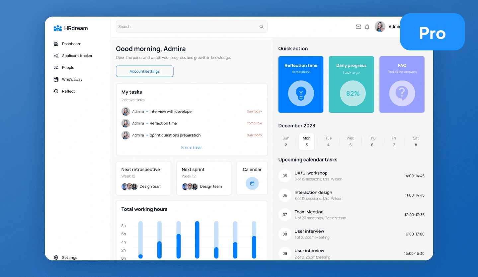Open Settings at the sidebar bottom

pos(66,257)
